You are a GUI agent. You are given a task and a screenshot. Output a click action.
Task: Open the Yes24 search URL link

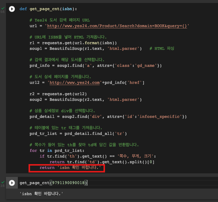117,26
